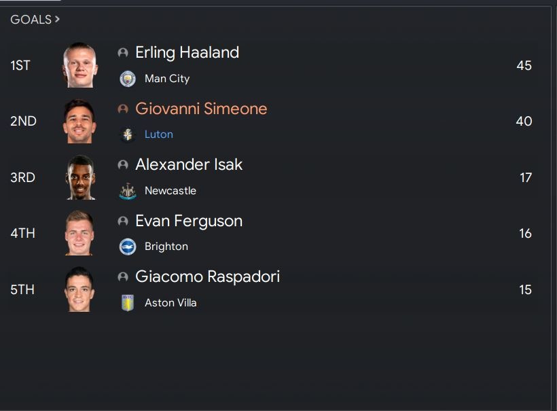Open Erling Haaland's player profile
Screen dimensions: 557x411
(x=187, y=52)
